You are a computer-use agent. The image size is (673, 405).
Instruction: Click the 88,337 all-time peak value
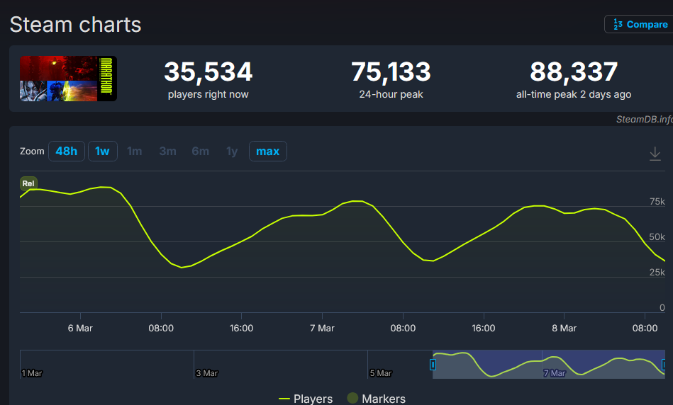coord(574,72)
